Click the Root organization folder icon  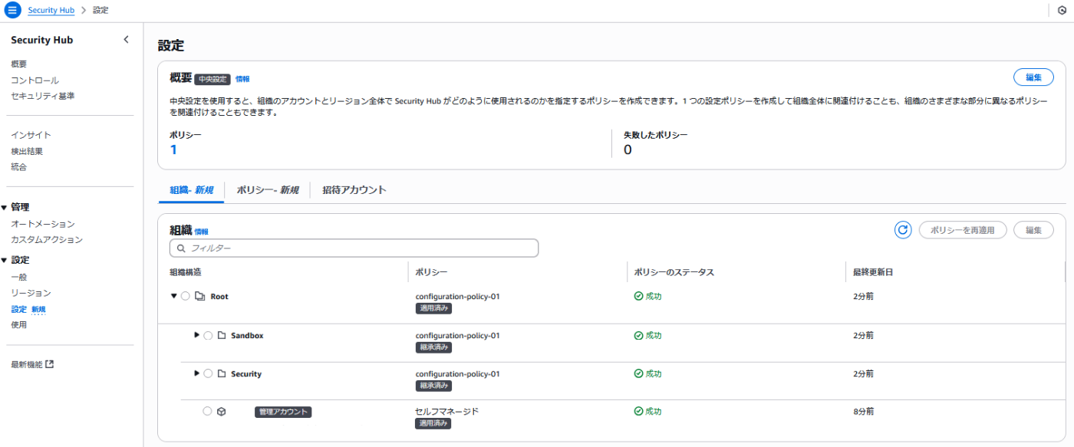pyautogui.click(x=199, y=297)
